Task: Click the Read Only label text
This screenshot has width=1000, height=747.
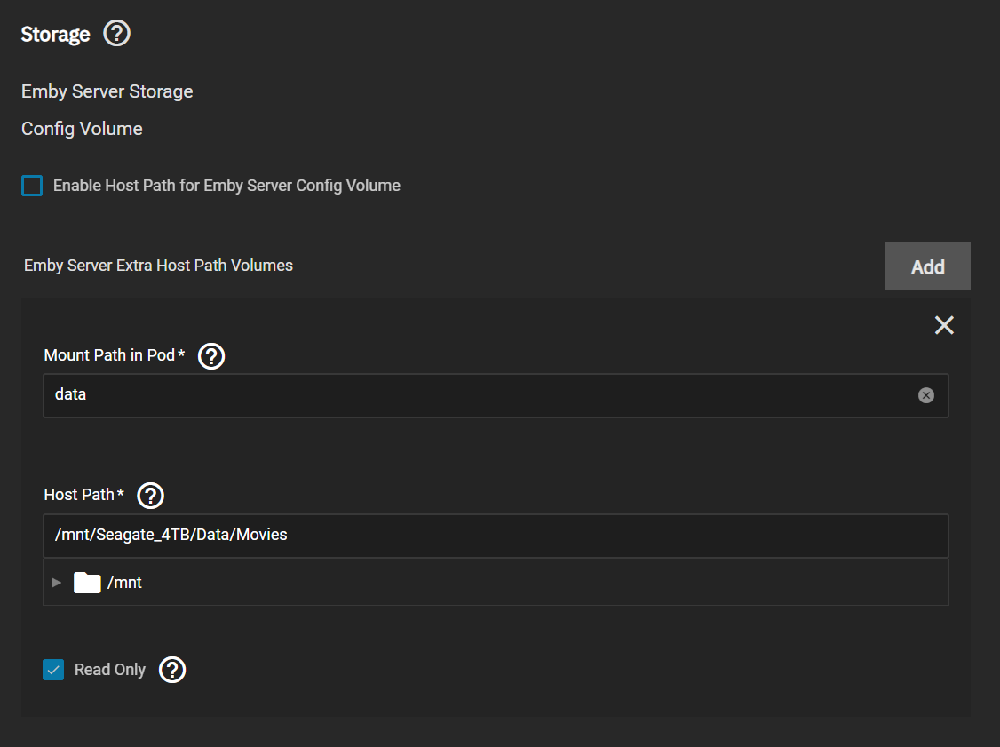Action: [110, 670]
